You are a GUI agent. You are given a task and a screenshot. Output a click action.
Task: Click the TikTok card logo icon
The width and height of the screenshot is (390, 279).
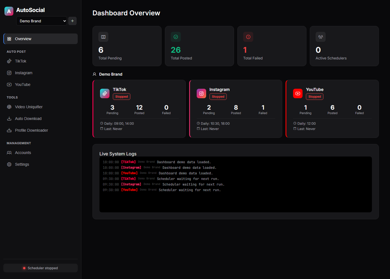click(105, 93)
